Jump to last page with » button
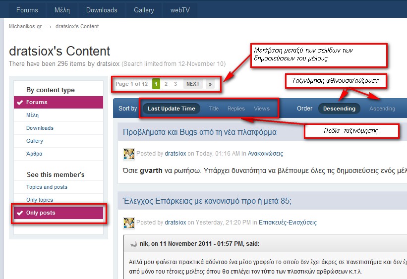Viewport: 407px width, 279px height. click(210, 84)
